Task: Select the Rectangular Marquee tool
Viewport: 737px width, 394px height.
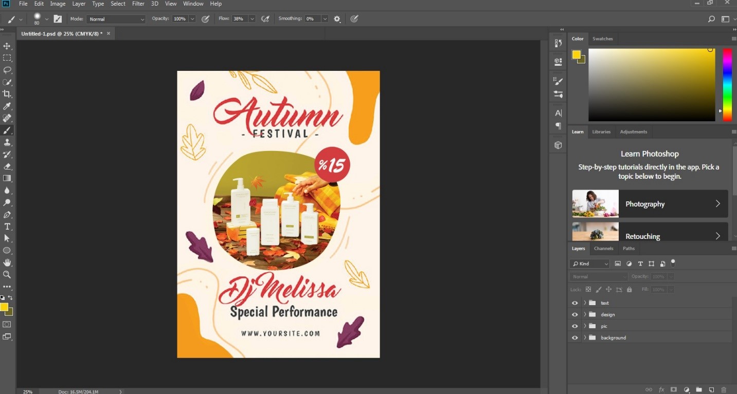Action: point(7,58)
